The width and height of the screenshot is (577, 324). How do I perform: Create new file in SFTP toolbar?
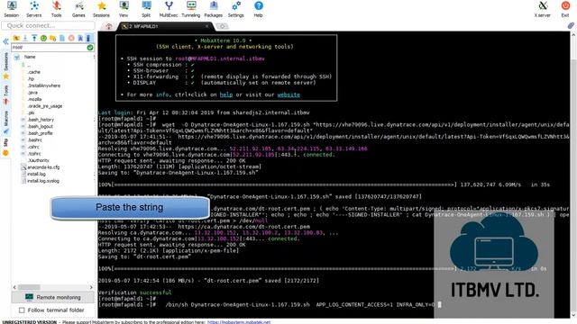62,38
